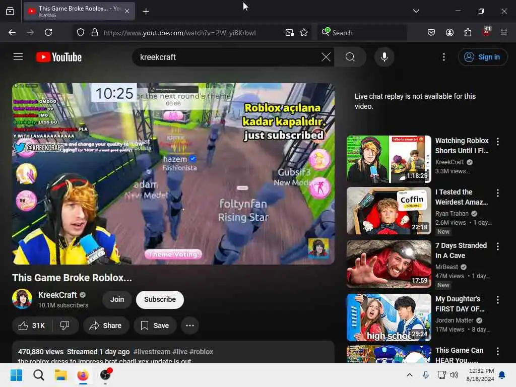
Task: Go forward to the next page
Action: 30,32
